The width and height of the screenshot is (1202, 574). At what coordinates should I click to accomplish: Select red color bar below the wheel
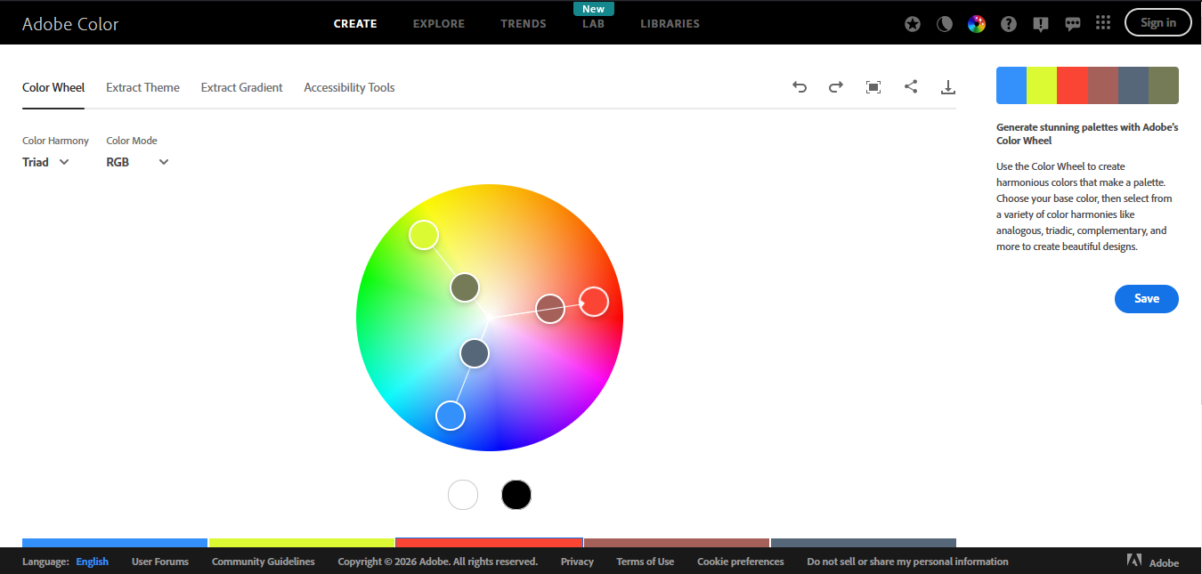click(489, 543)
